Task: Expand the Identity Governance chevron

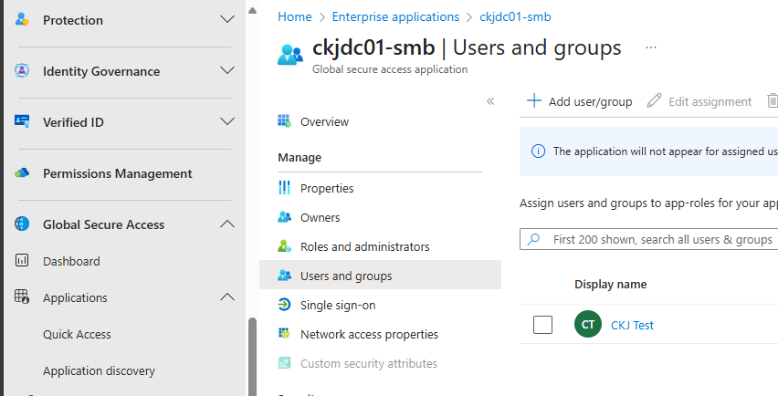Action: tap(227, 71)
